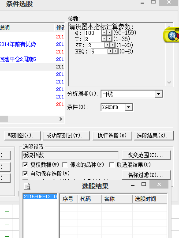Click the ZH value input field
This screenshot has width=179, height=238.
[x=96, y=45]
